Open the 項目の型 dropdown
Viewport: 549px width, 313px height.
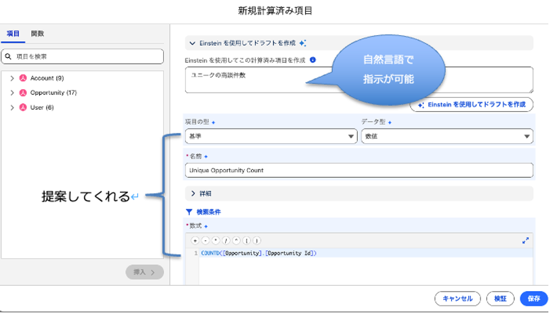pos(271,137)
